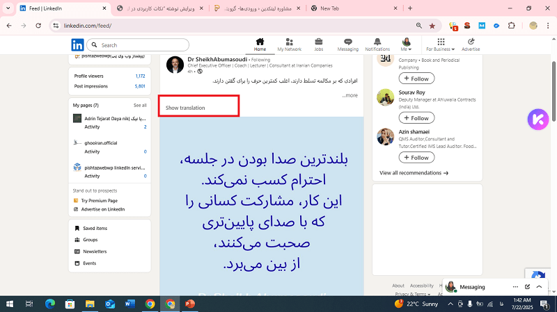The height and width of the screenshot is (312, 557).
Task: Open the LinkedIn Home icon
Action: tap(260, 43)
